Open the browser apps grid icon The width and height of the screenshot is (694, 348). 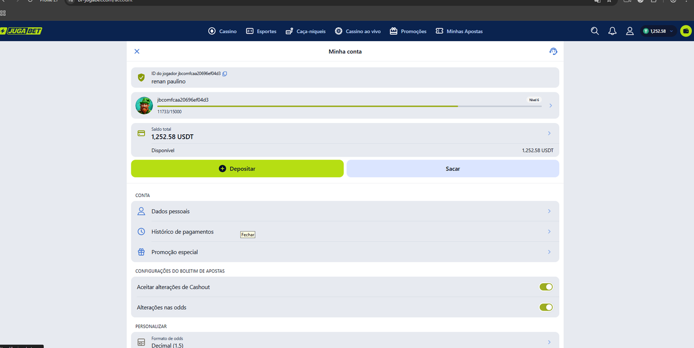3,12
